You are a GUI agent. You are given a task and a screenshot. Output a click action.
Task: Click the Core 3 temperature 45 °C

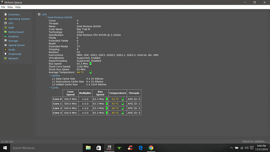(115, 113)
